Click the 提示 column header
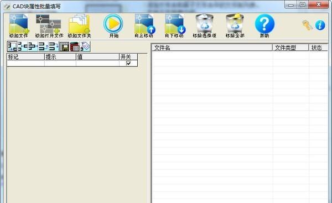This screenshot has height=203, width=332. coord(60,57)
